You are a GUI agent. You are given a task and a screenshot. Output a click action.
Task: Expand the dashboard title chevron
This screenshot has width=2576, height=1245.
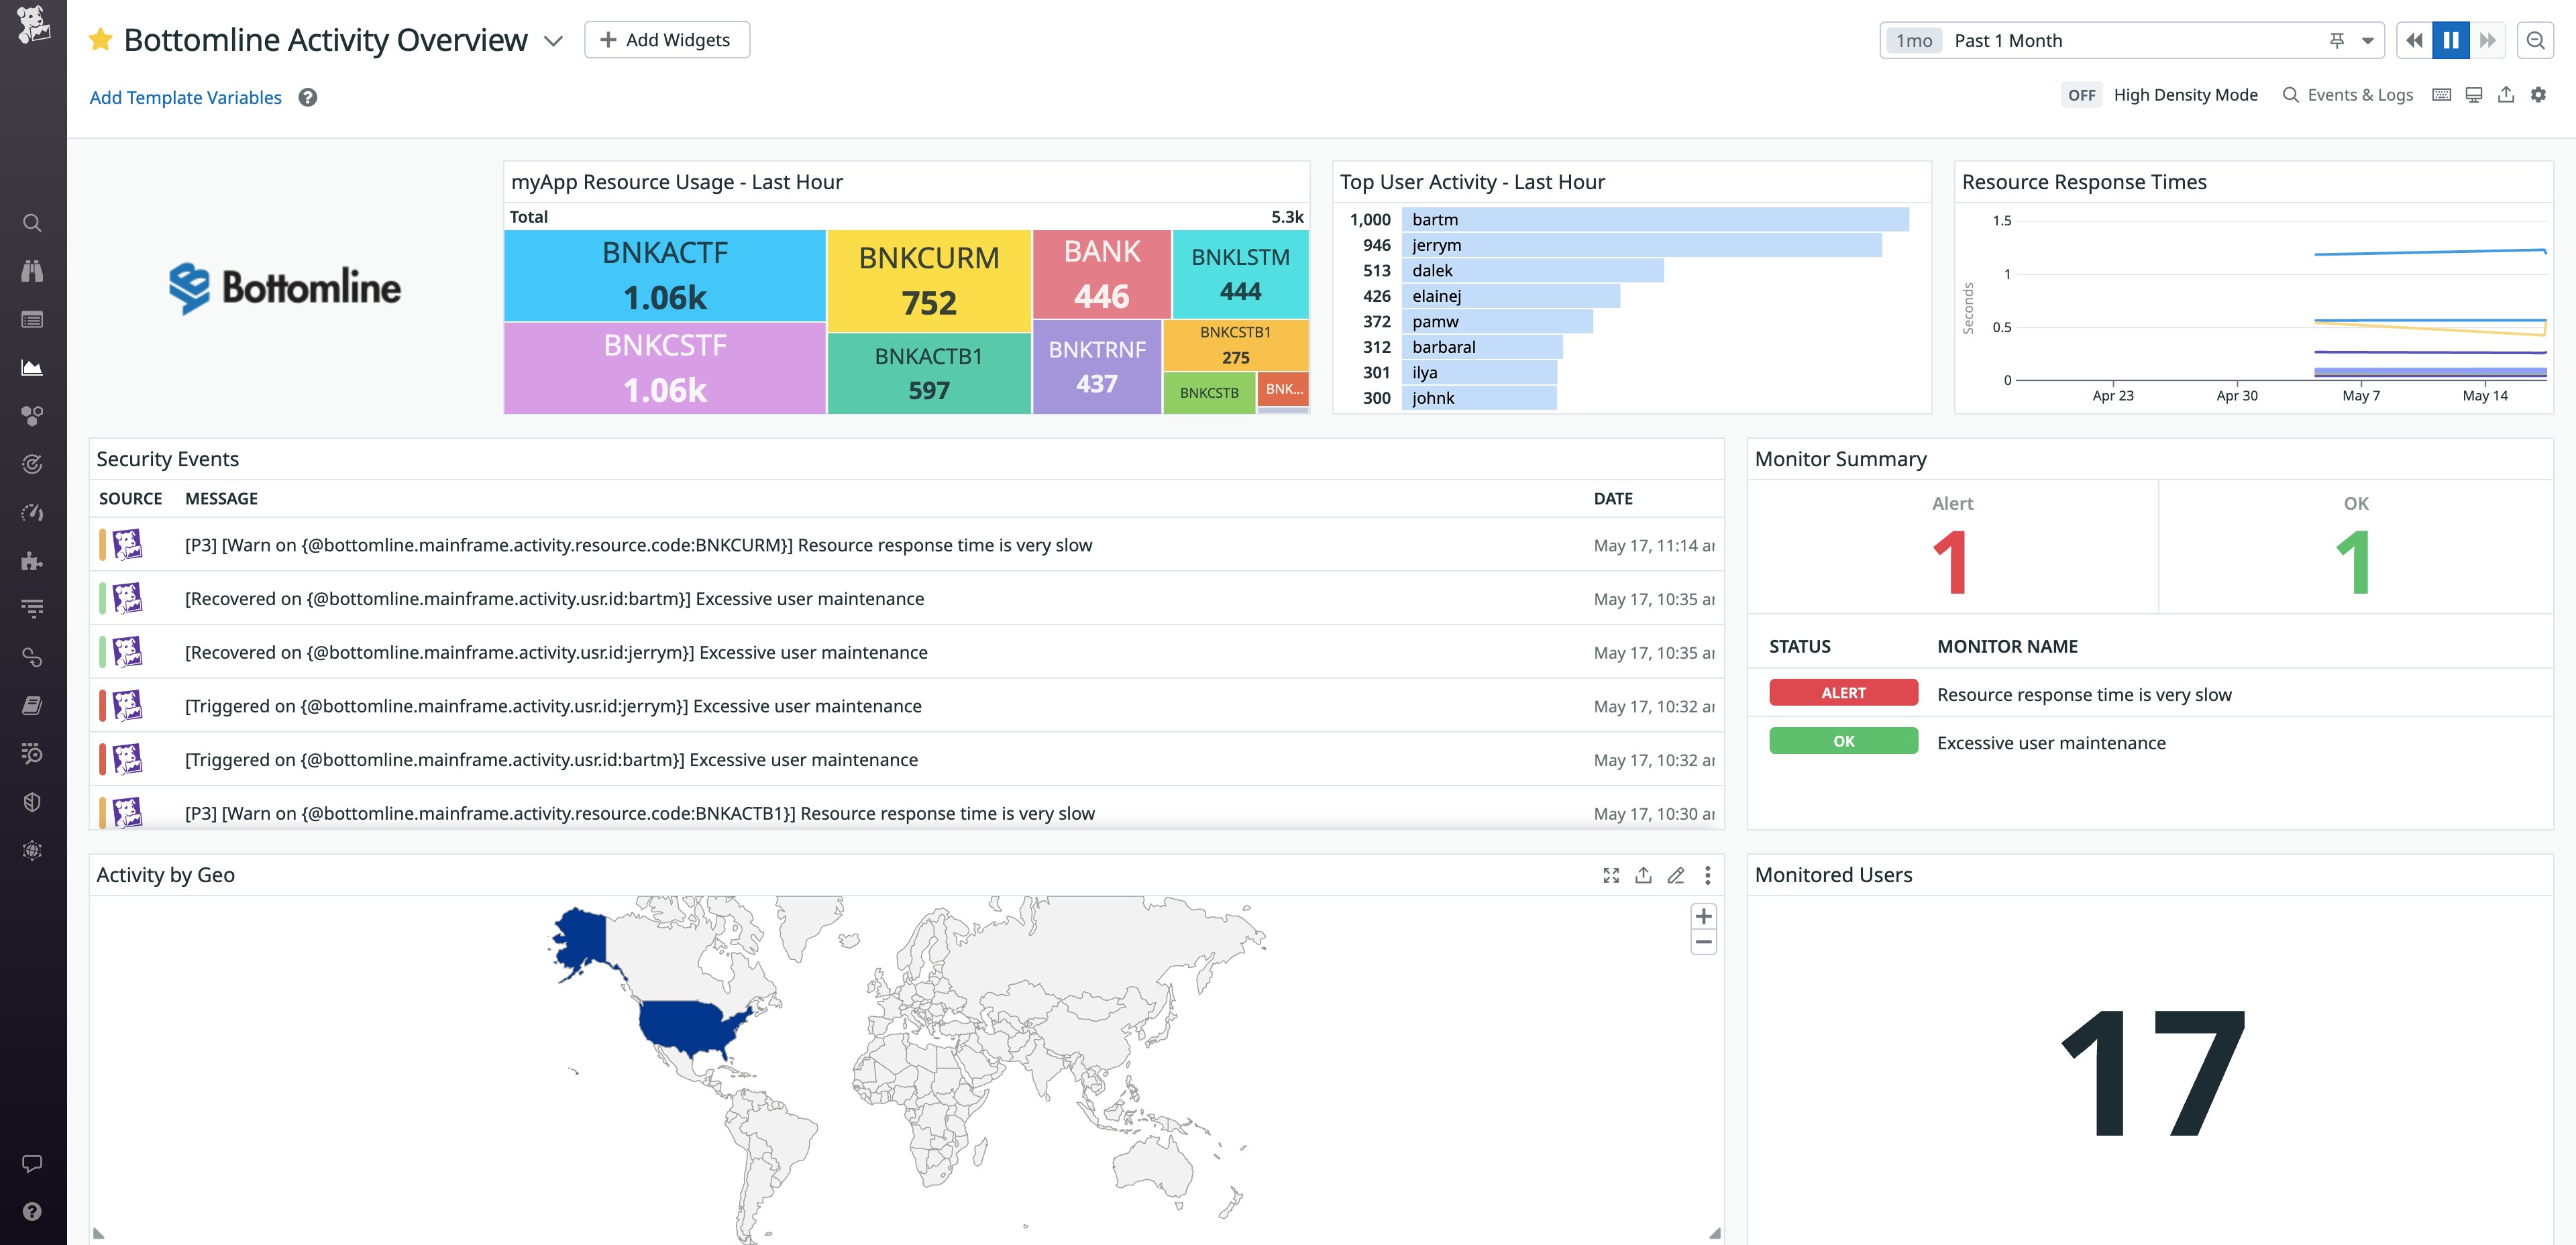(554, 42)
